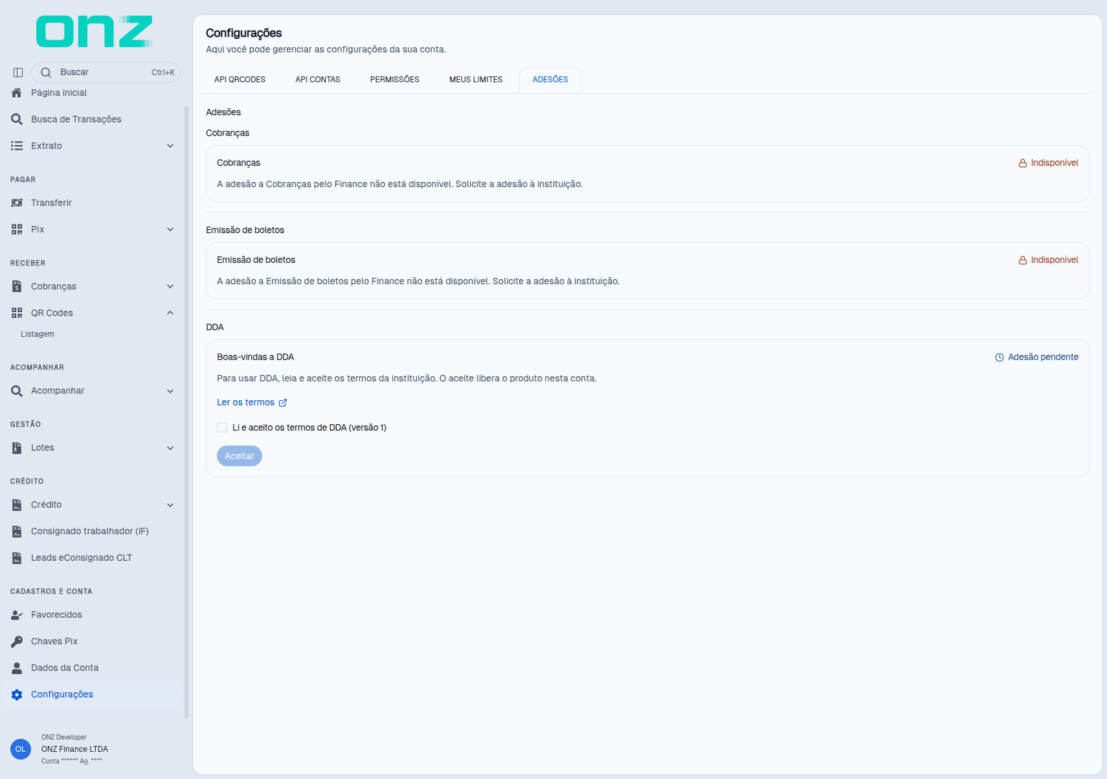Open Listagem under QR Codes
The image size is (1107, 779).
coord(38,334)
